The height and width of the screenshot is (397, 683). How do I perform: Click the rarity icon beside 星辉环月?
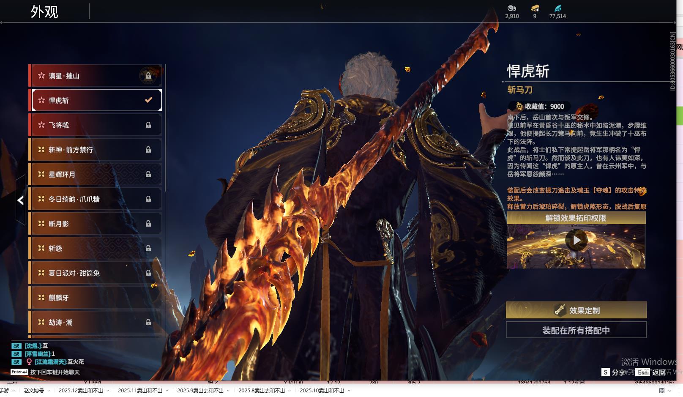click(x=41, y=174)
